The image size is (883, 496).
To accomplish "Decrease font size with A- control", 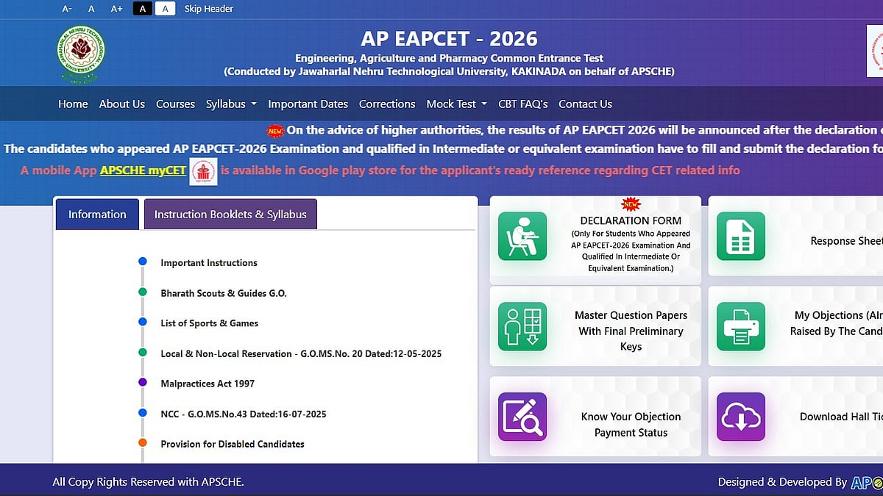I will pyautogui.click(x=67, y=9).
